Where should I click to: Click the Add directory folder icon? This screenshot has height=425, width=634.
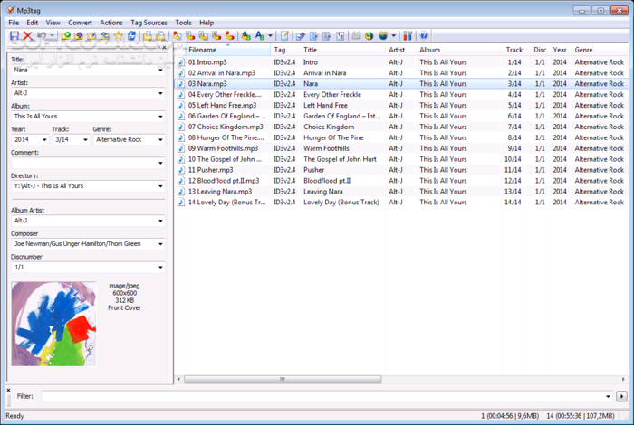(79, 36)
